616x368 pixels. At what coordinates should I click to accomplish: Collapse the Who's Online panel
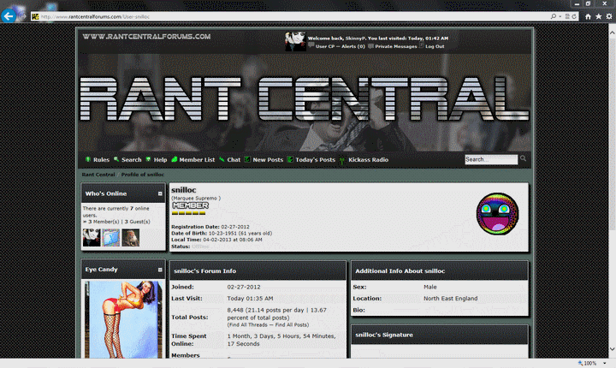point(160,193)
